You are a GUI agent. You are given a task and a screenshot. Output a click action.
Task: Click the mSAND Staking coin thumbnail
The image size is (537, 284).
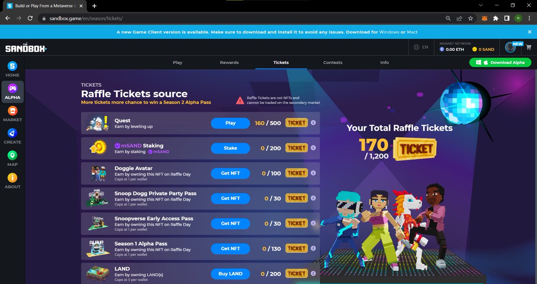click(97, 148)
